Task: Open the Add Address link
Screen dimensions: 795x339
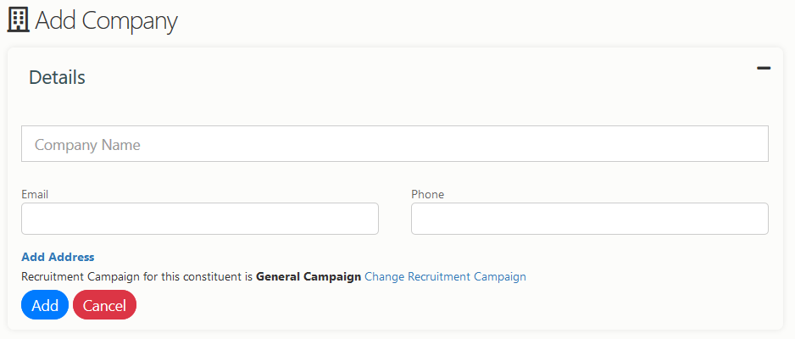Action: pyautogui.click(x=58, y=257)
